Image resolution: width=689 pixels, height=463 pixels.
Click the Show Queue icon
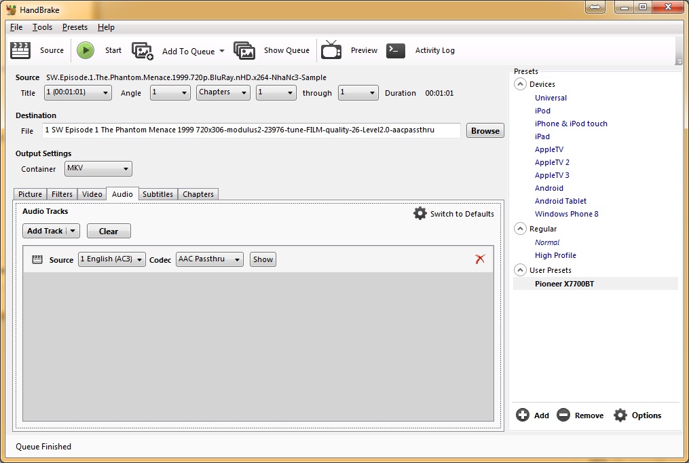[244, 50]
